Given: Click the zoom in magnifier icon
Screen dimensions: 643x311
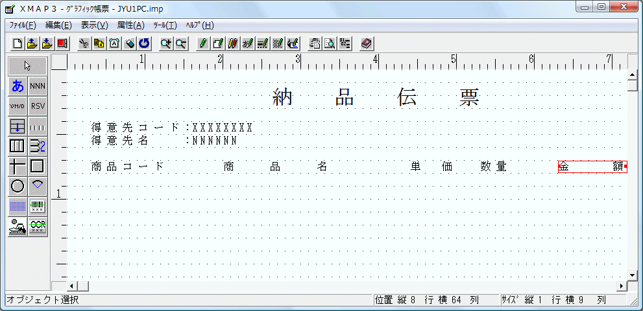Looking at the screenshot, I should pos(165,43).
